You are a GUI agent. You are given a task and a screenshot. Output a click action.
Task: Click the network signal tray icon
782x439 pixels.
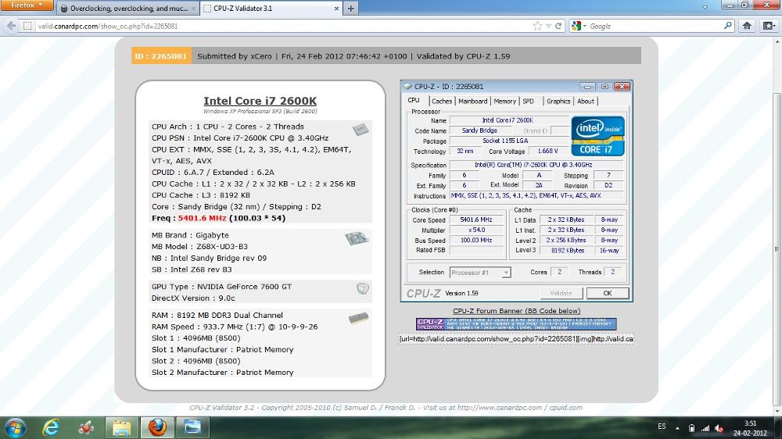(x=705, y=428)
